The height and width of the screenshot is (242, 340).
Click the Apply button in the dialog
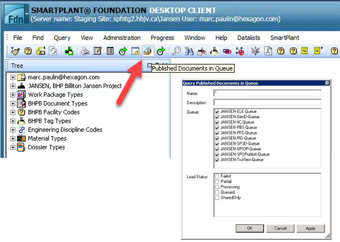[x=310, y=228]
